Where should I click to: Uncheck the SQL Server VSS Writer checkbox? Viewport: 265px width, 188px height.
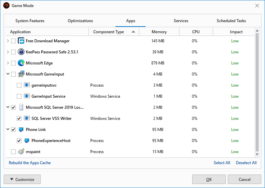19,119
